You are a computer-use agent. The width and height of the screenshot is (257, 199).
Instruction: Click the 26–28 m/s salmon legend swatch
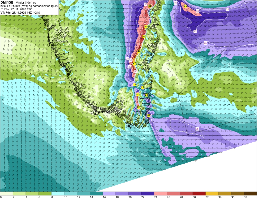pos(173,194)
